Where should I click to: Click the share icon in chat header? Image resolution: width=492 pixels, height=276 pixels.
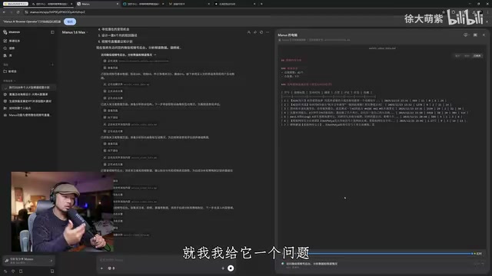[255, 32]
